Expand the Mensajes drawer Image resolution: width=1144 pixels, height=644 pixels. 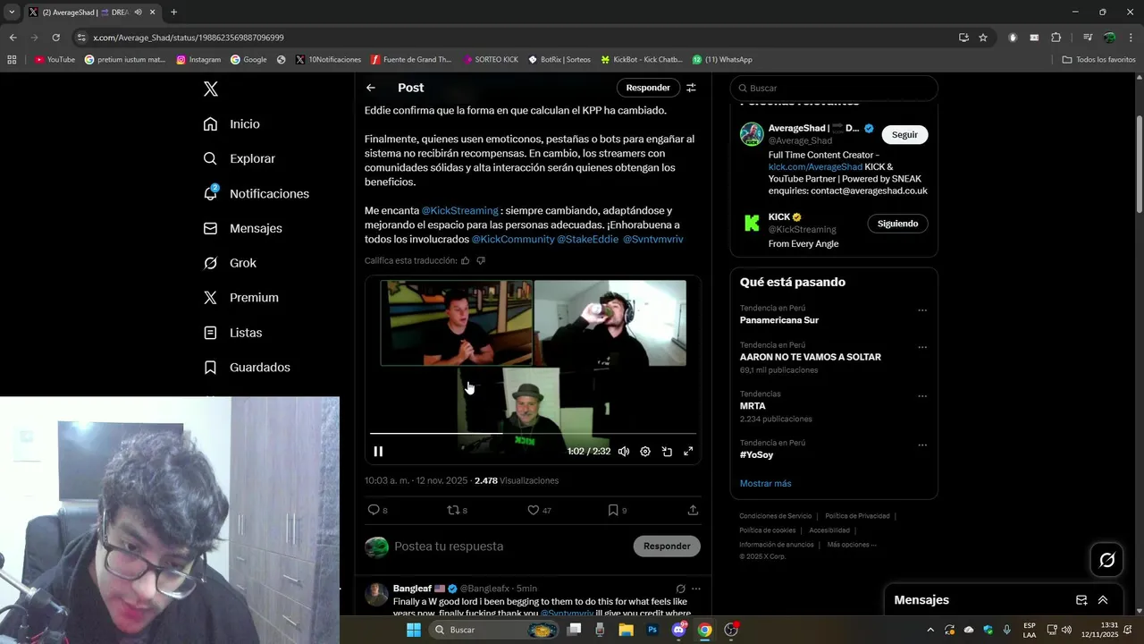click(1103, 600)
